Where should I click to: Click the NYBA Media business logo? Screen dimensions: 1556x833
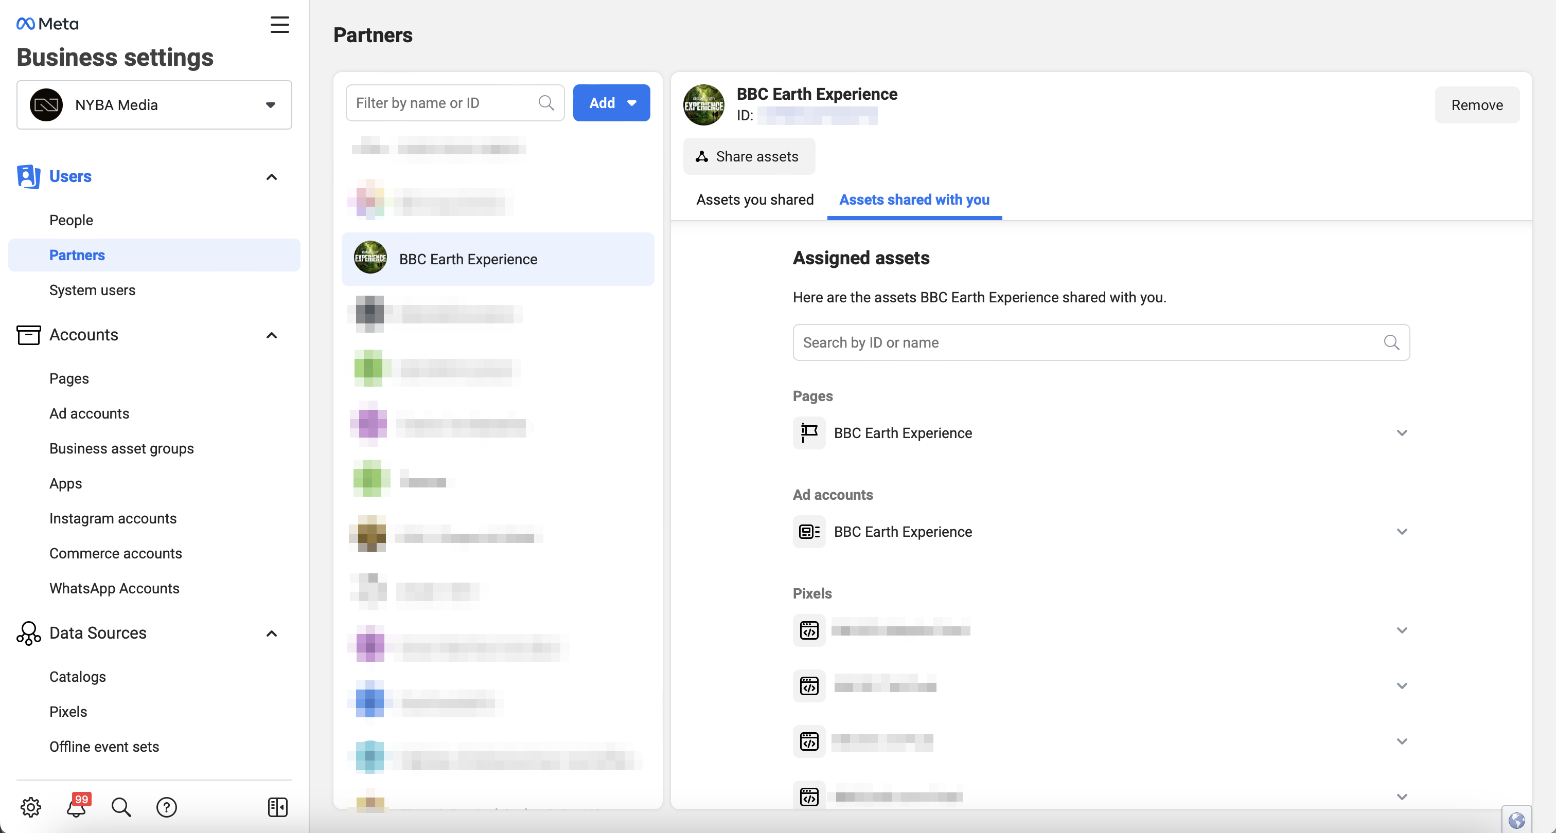46,104
